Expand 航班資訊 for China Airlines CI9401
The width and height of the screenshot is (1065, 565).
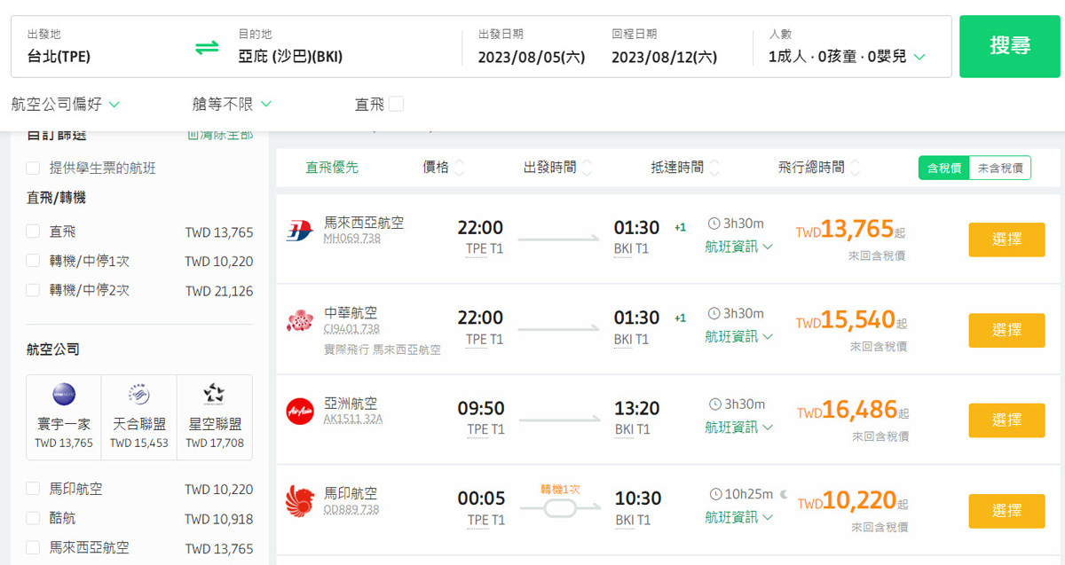pyautogui.click(x=739, y=336)
